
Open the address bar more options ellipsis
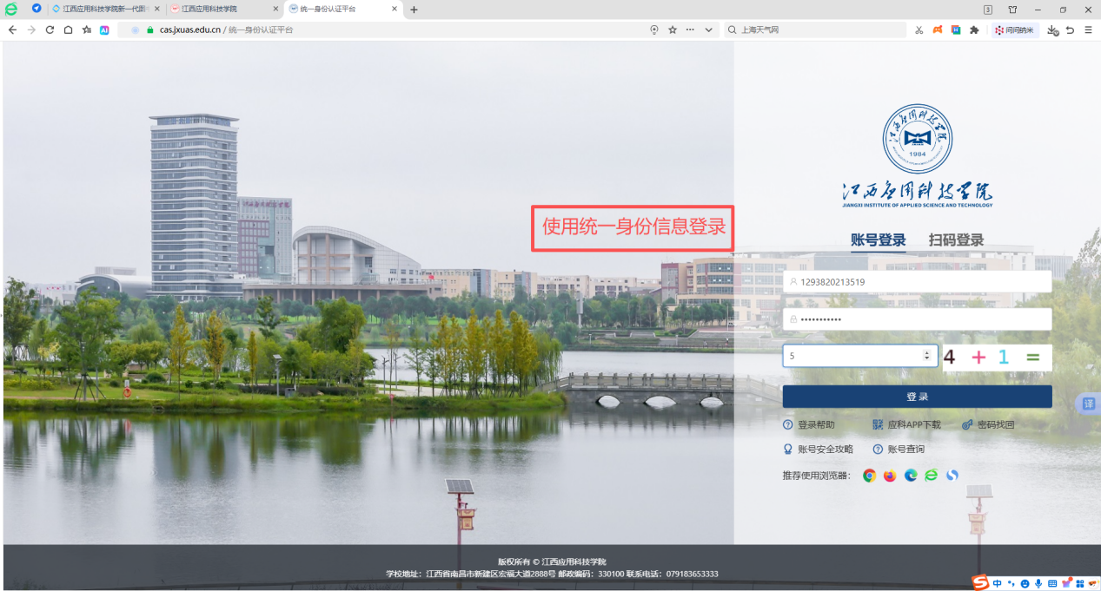(690, 30)
